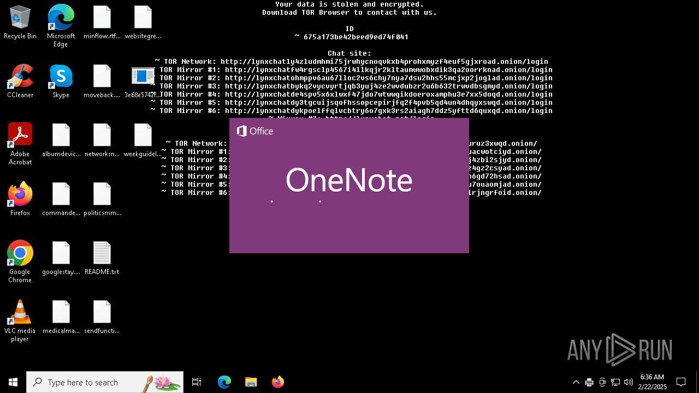Select the googlestay... desktop file
The image size is (699, 393).
[61, 258]
